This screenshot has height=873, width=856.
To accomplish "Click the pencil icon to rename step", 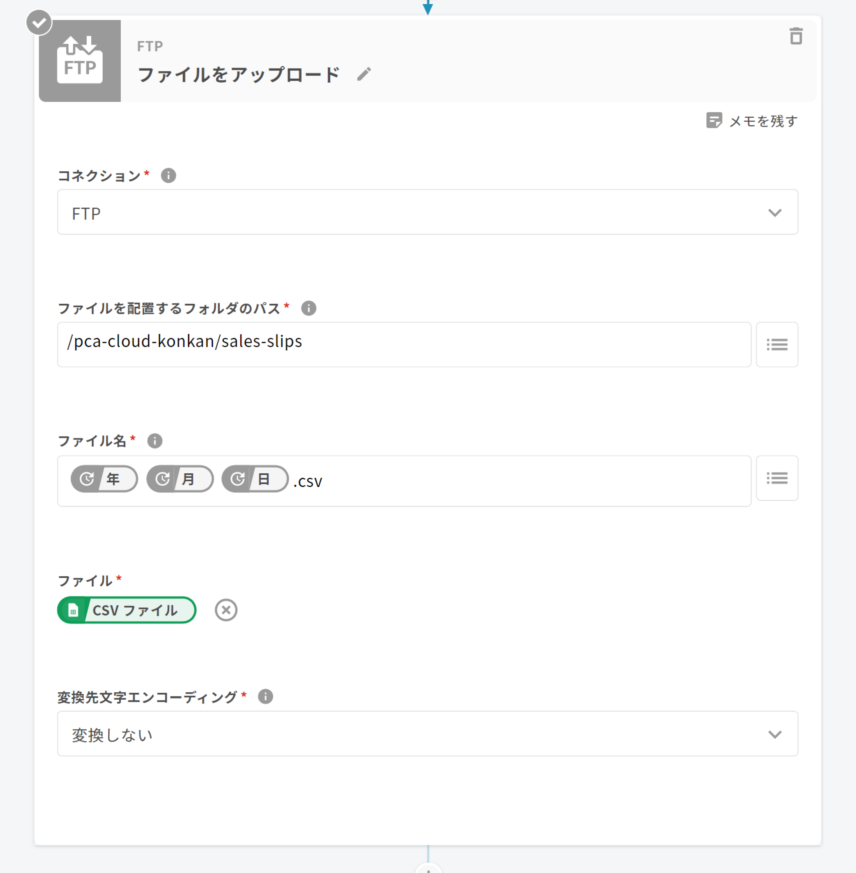I will [x=364, y=74].
